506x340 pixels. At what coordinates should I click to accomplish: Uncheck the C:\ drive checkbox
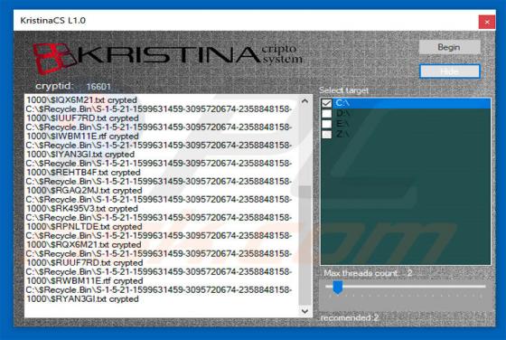click(326, 103)
